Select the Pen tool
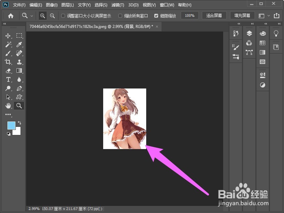 pyautogui.click(x=19, y=88)
